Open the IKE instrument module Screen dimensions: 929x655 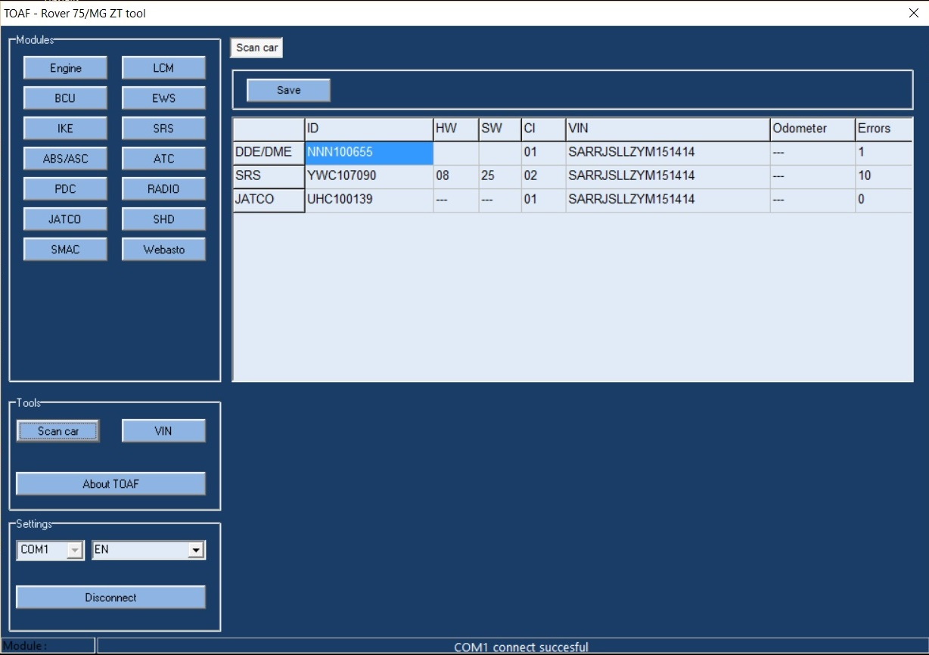pos(65,129)
